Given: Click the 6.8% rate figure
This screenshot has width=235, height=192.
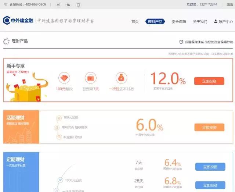Looking at the screenshot, I should click(x=173, y=181).
